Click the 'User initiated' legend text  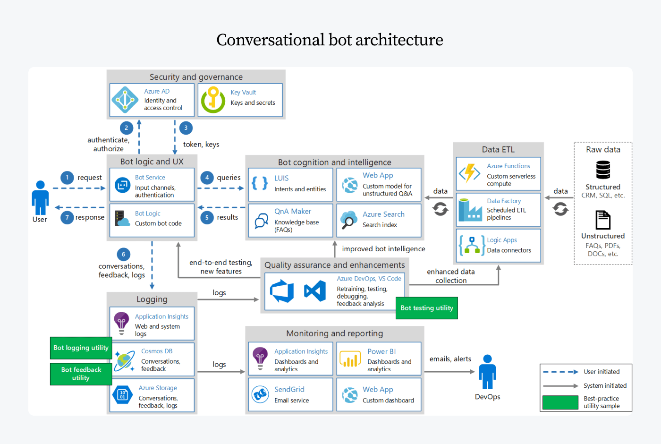[x=602, y=372]
